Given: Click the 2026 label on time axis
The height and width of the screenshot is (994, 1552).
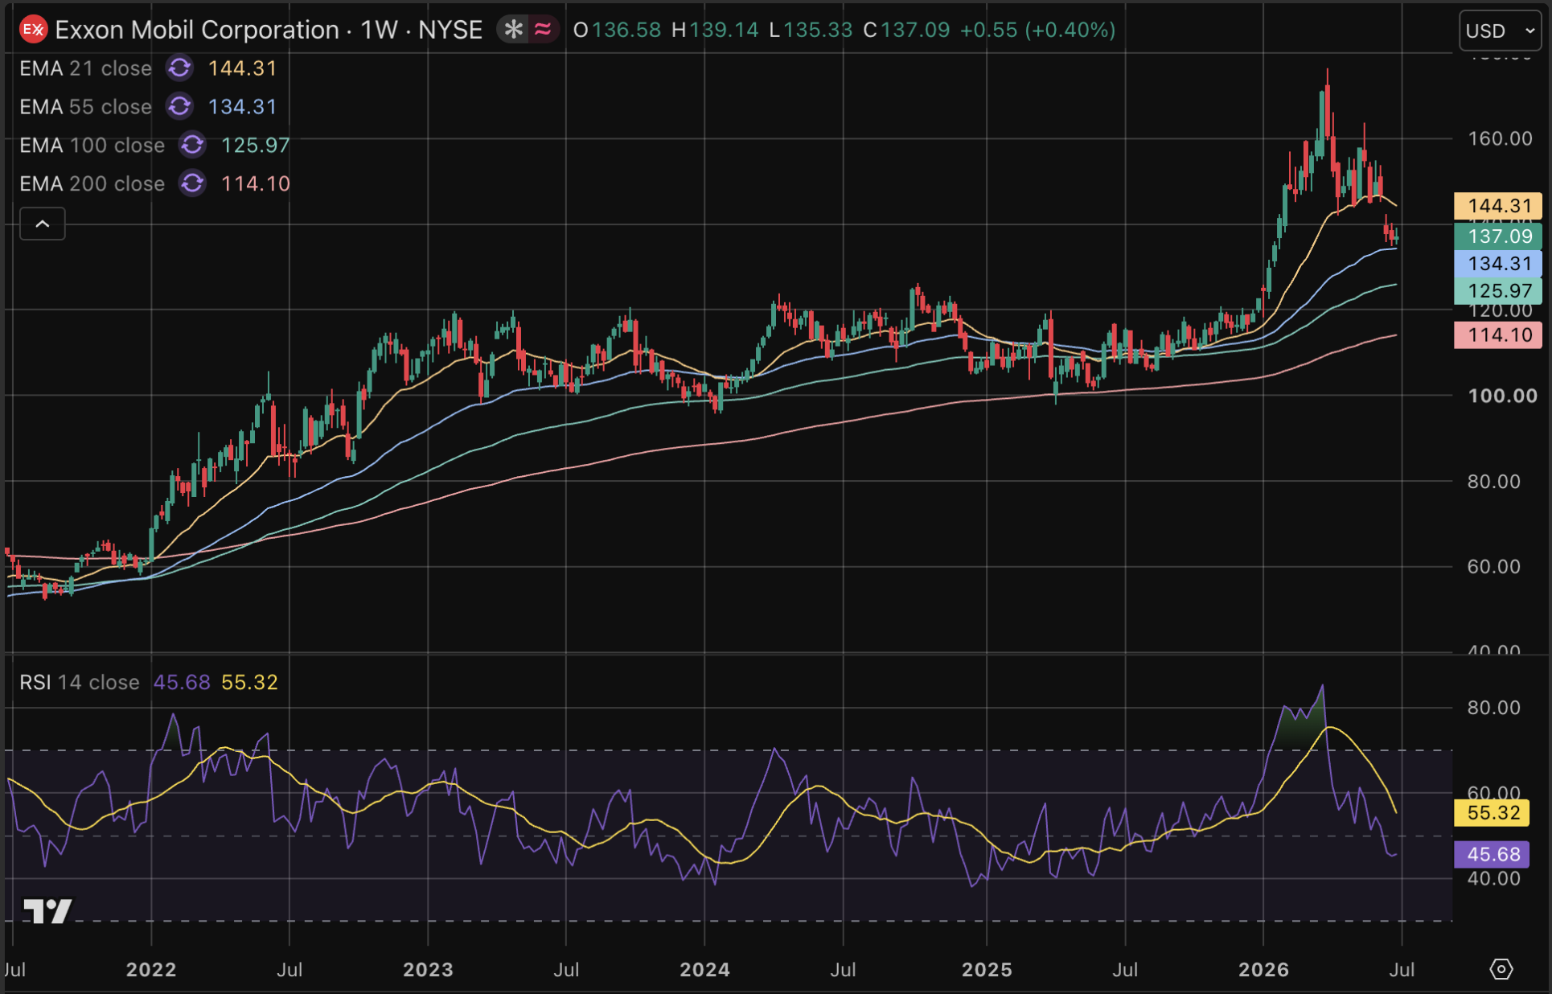Looking at the screenshot, I should (x=1263, y=970).
